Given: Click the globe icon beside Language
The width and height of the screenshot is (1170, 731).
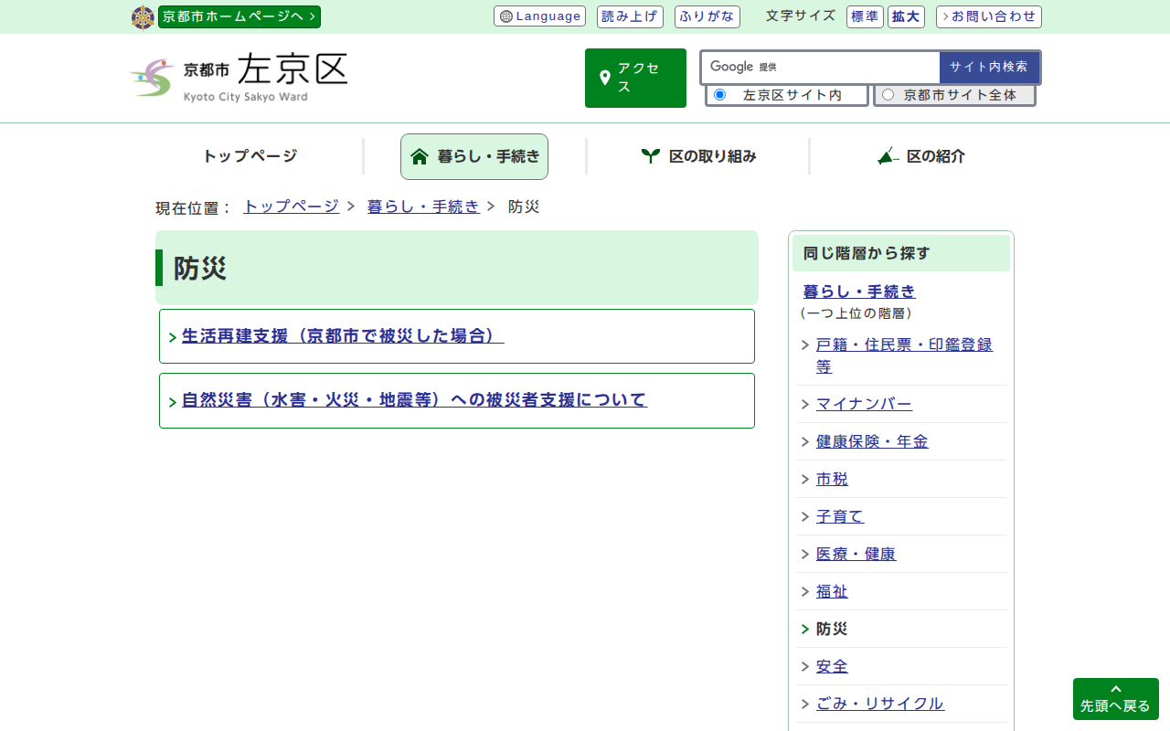Looking at the screenshot, I should [506, 16].
